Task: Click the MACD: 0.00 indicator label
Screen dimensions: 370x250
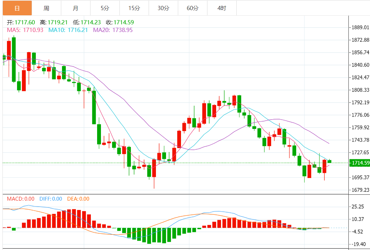Action: pyautogui.click(x=21, y=199)
